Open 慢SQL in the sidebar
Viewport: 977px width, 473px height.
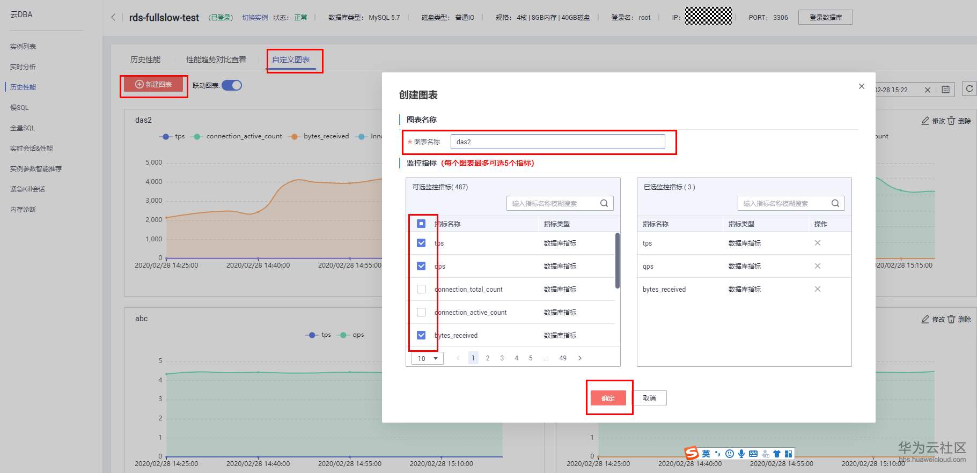[19, 108]
